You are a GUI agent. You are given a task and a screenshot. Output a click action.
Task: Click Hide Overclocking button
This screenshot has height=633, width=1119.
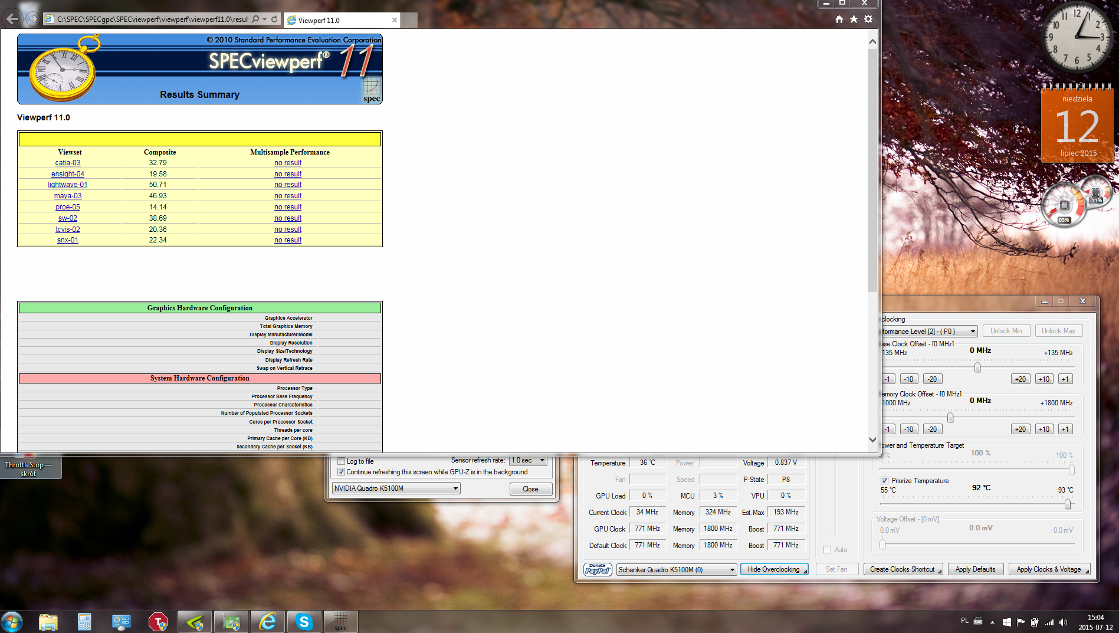tap(775, 569)
